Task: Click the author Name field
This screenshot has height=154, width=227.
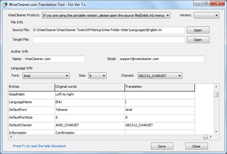Action: tap(54, 59)
